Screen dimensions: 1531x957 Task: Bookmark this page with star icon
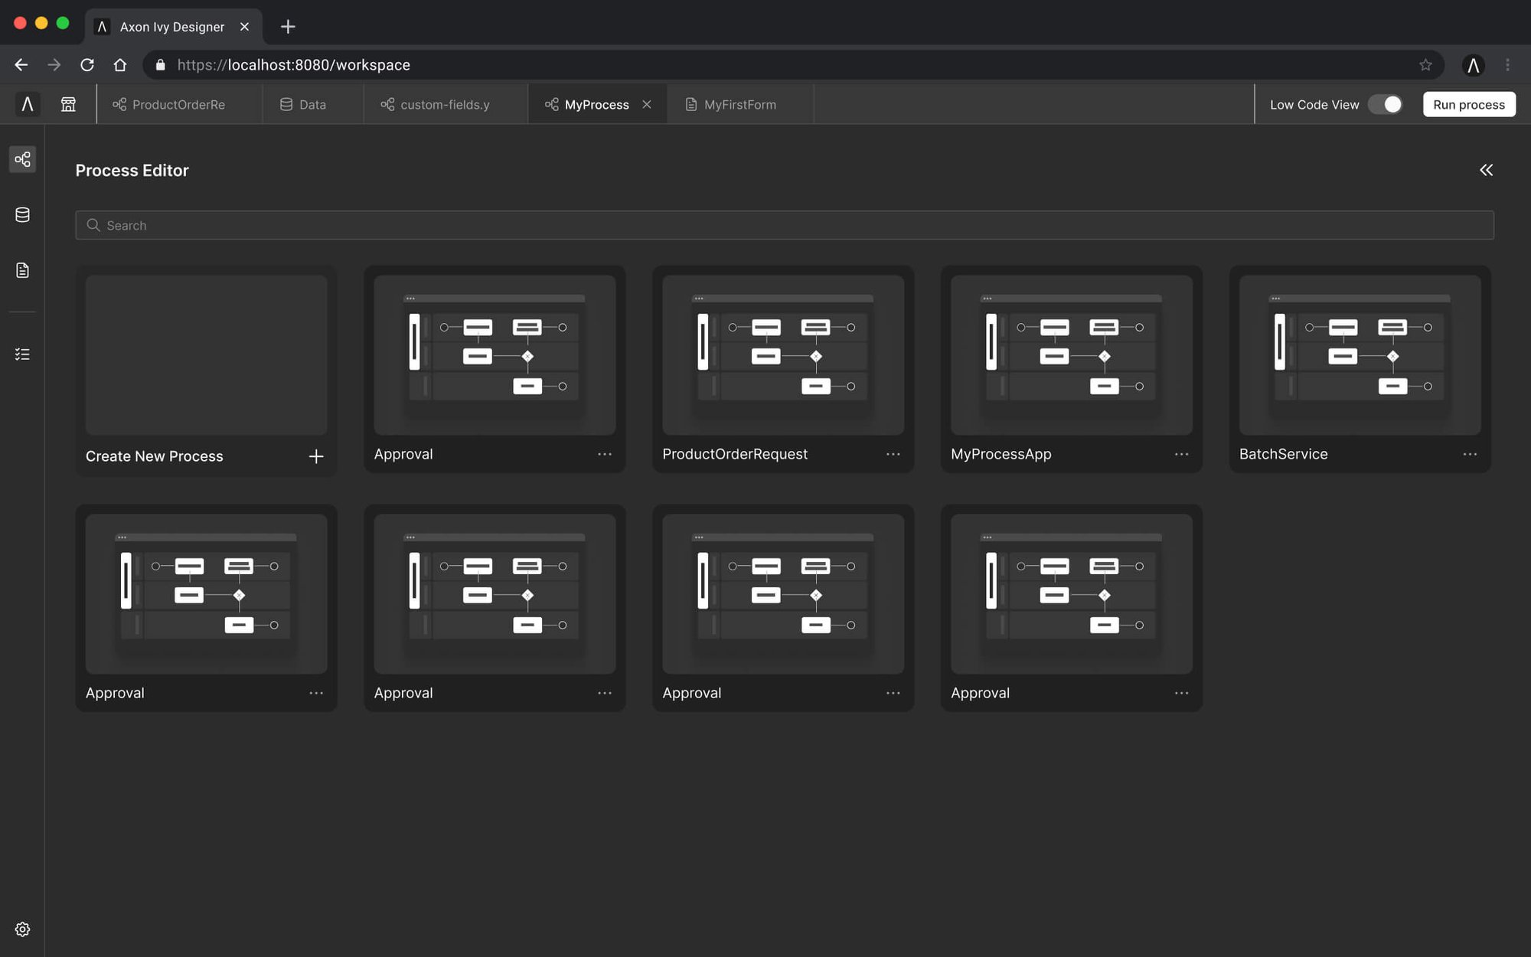coord(1425,65)
